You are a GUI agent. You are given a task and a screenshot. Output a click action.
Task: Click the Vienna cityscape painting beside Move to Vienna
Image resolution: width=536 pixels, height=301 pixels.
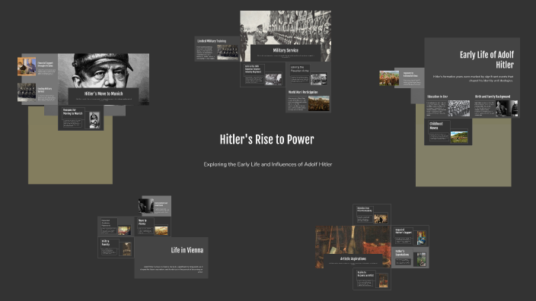(161, 230)
